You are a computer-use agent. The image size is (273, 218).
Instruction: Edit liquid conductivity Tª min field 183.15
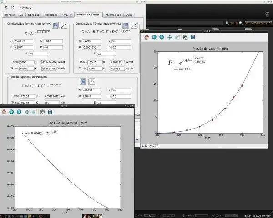[95, 62]
